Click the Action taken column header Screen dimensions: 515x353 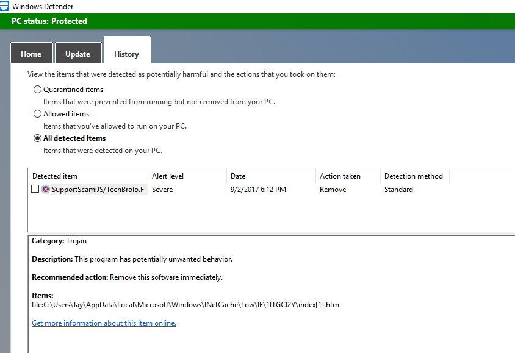[x=348, y=176]
